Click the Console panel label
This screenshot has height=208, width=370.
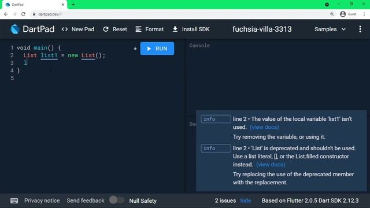(x=199, y=46)
